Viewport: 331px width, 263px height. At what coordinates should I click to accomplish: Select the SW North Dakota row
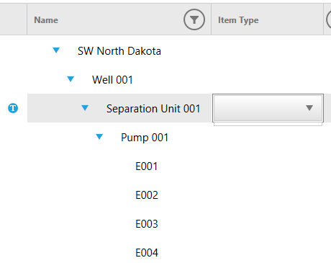pyautogui.click(x=119, y=51)
